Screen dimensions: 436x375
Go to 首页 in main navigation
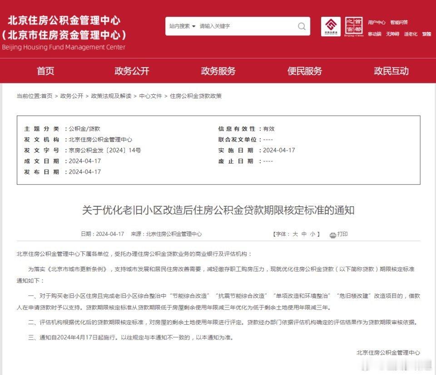tap(45, 71)
